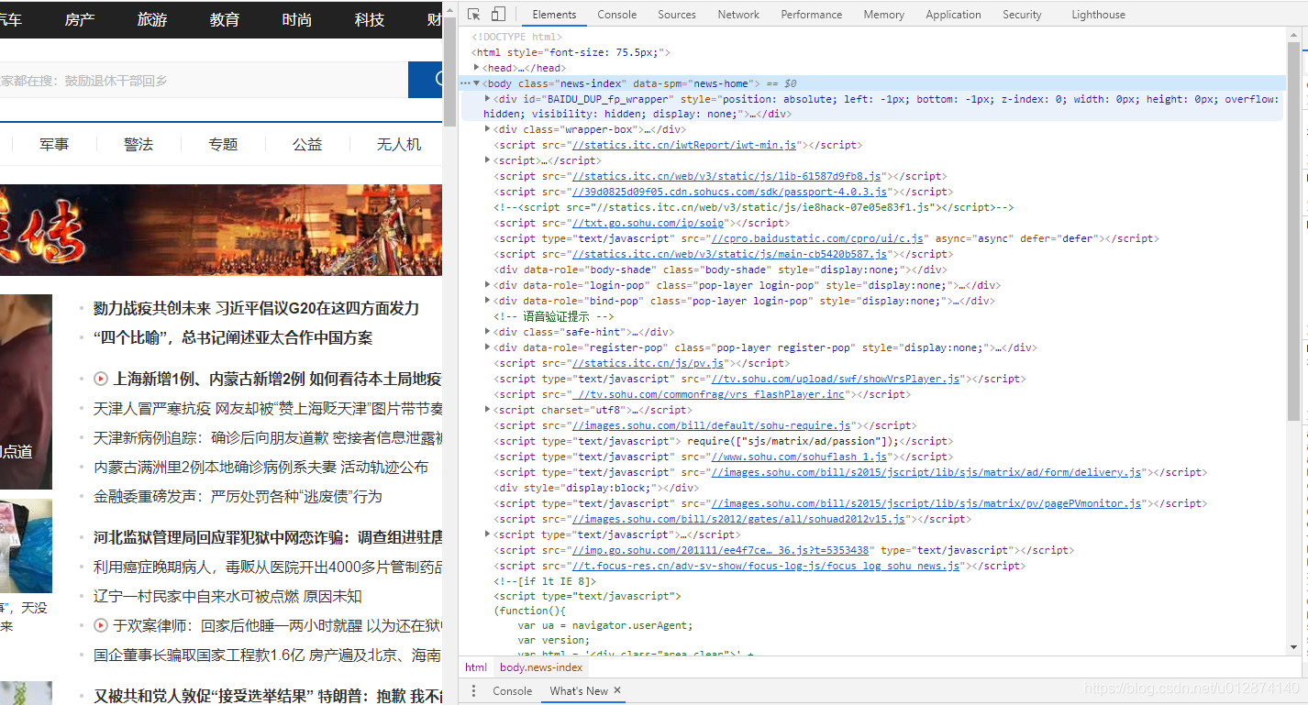
Task: Select the What's New drawer tab
Action: 579,691
